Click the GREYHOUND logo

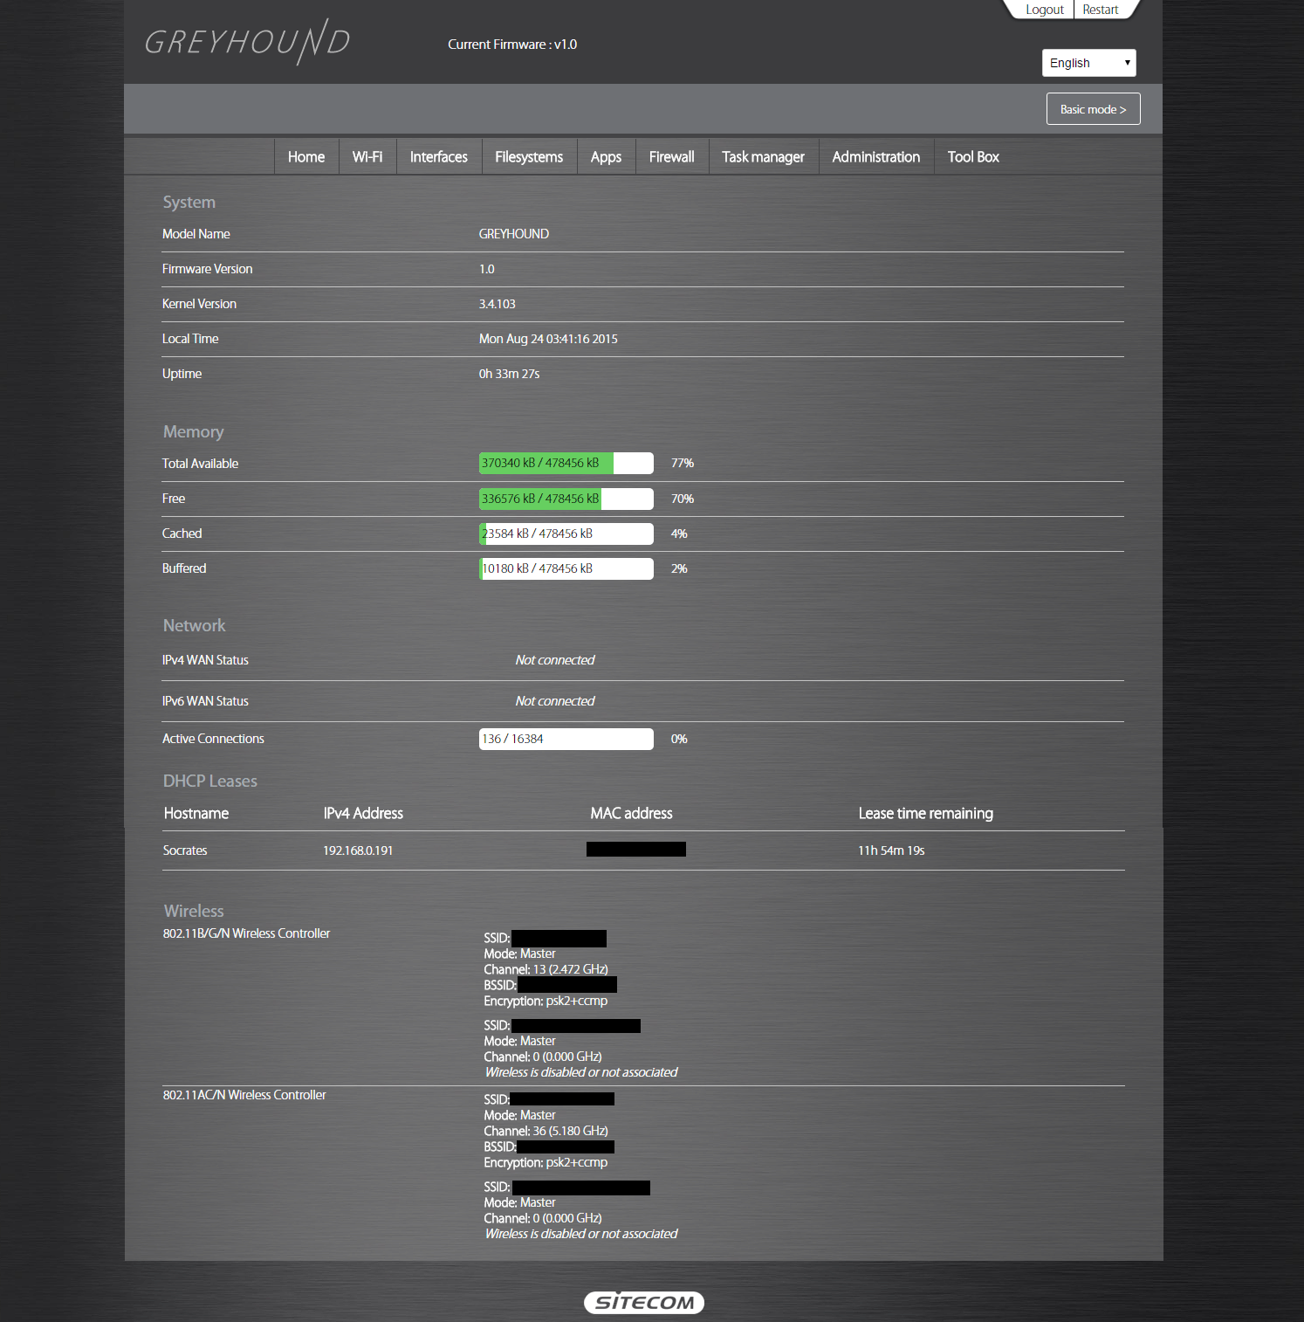pyautogui.click(x=247, y=41)
